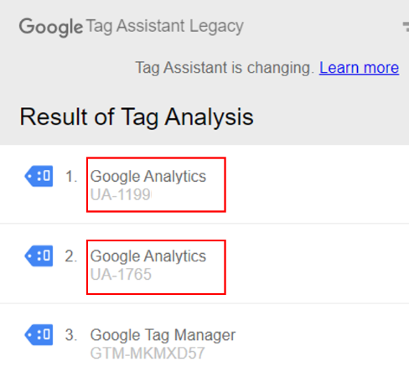Open the second Google Analytics tag result
409x377 pixels.
(148, 256)
